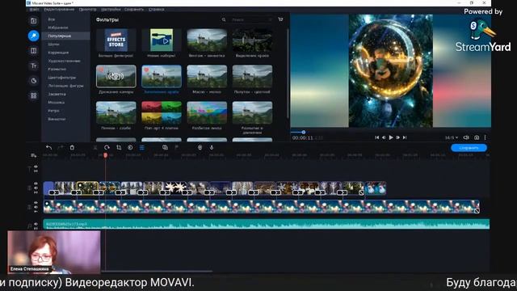Open the Справка menu
The image size is (517, 291).
click(156, 9)
